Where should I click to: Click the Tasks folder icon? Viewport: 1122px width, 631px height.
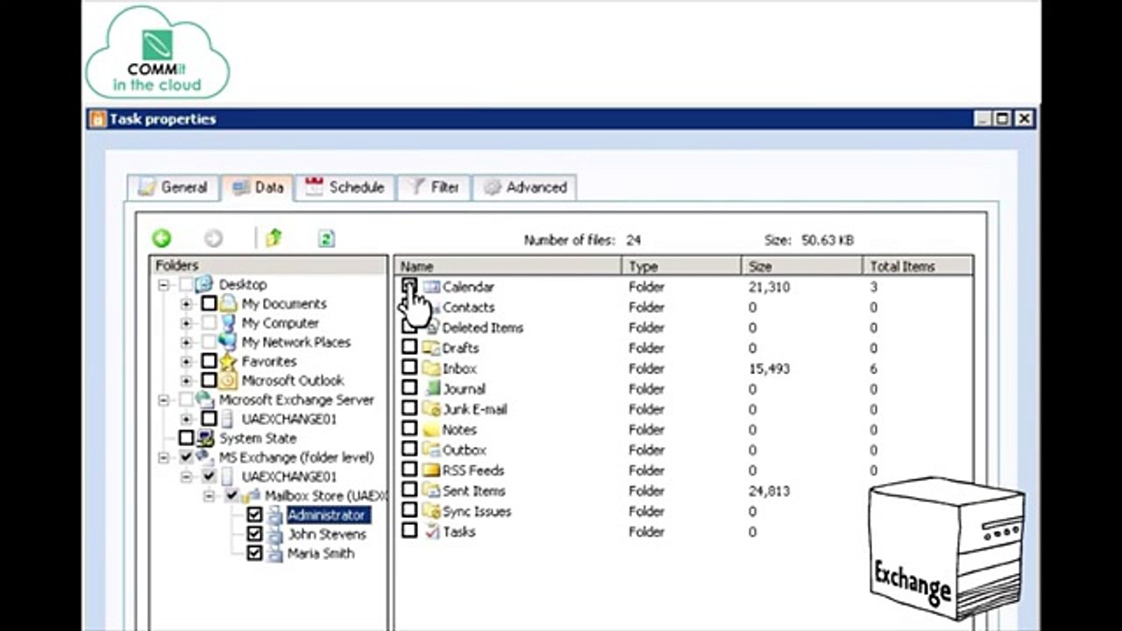(430, 531)
